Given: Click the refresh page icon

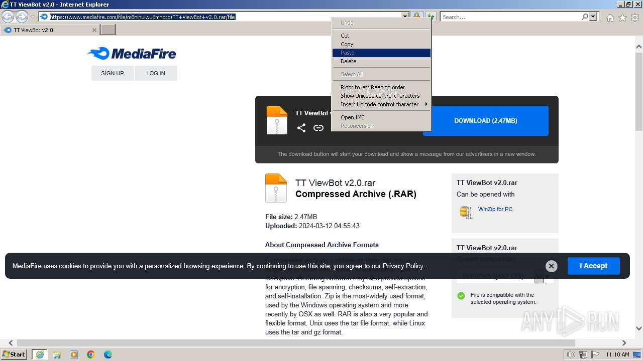Looking at the screenshot, I should (431, 17).
